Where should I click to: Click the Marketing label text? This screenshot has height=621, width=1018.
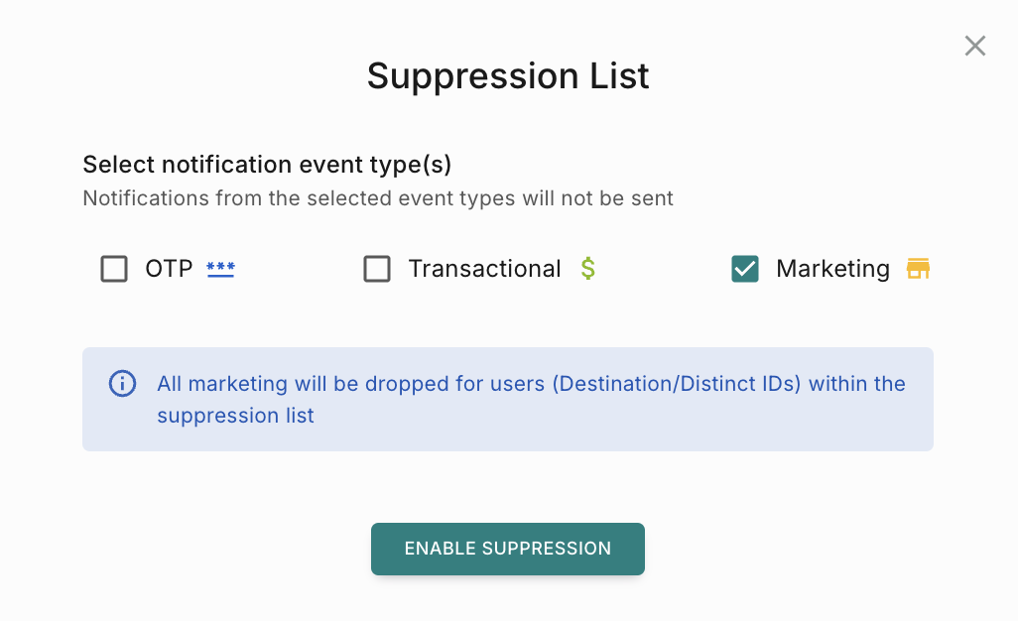pos(832,269)
